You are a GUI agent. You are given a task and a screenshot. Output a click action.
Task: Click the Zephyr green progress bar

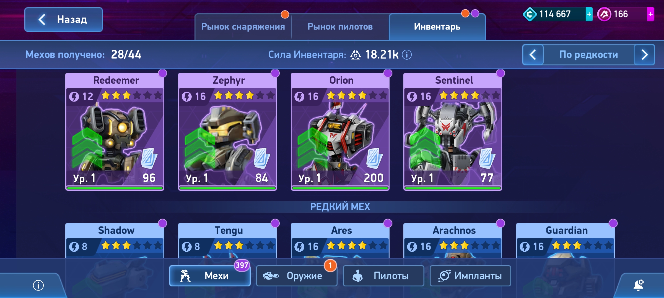click(227, 188)
